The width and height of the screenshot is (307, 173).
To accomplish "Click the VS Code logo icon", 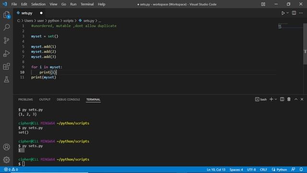I will tap(5, 4).
